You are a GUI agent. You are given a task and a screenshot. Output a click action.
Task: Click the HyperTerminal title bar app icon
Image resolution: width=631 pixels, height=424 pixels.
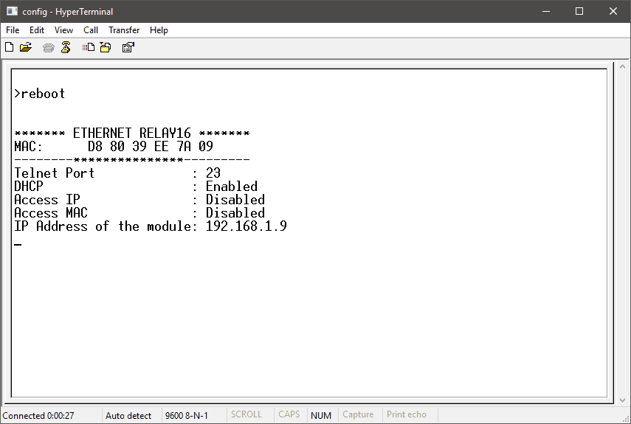11,11
